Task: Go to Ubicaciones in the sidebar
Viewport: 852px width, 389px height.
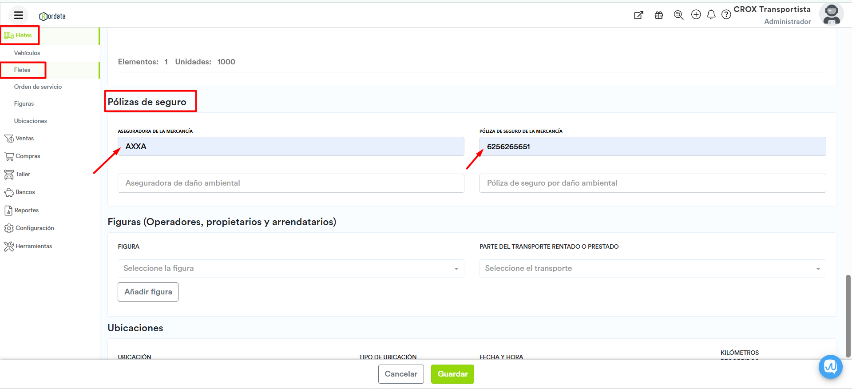Action: click(30, 121)
